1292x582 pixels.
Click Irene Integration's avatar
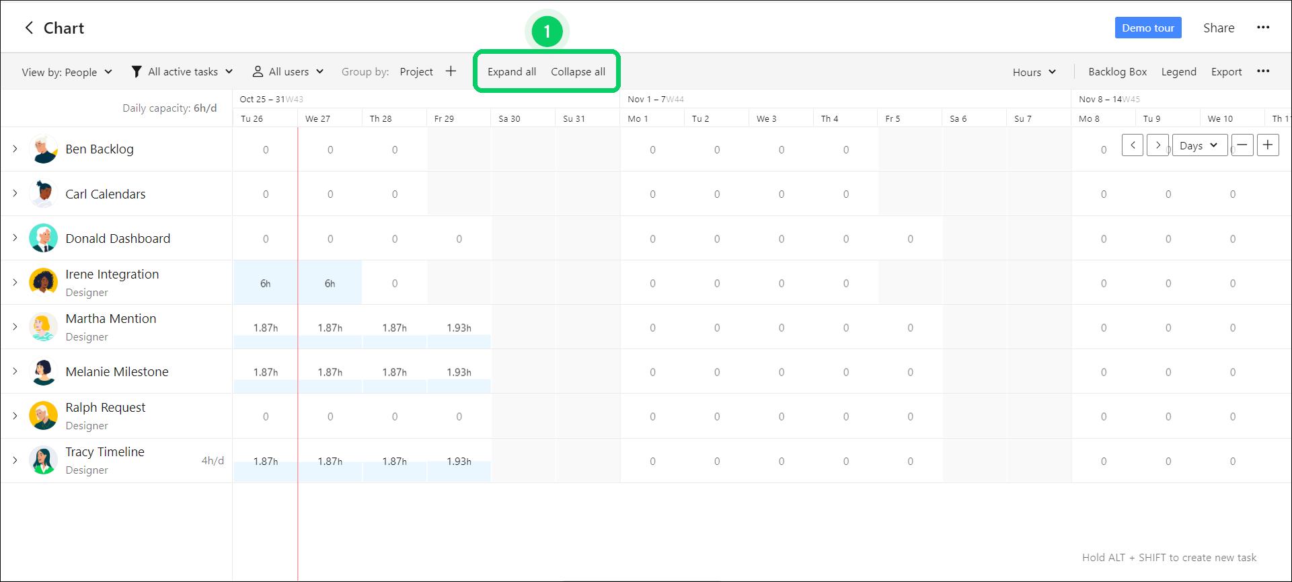(44, 283)
